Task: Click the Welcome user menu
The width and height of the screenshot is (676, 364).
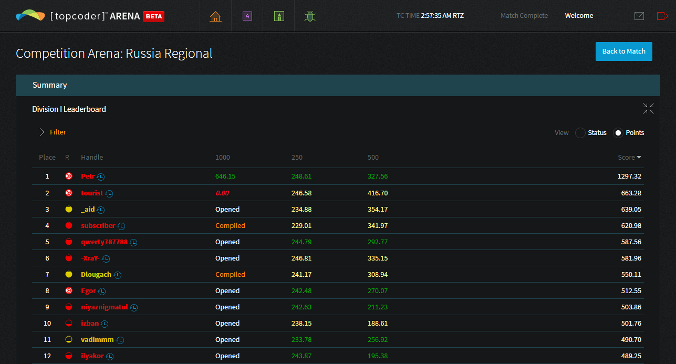Action: coord(579,16)
